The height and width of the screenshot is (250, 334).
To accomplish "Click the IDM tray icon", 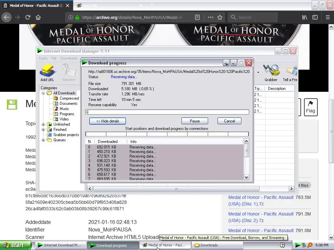I will [297, 245].
